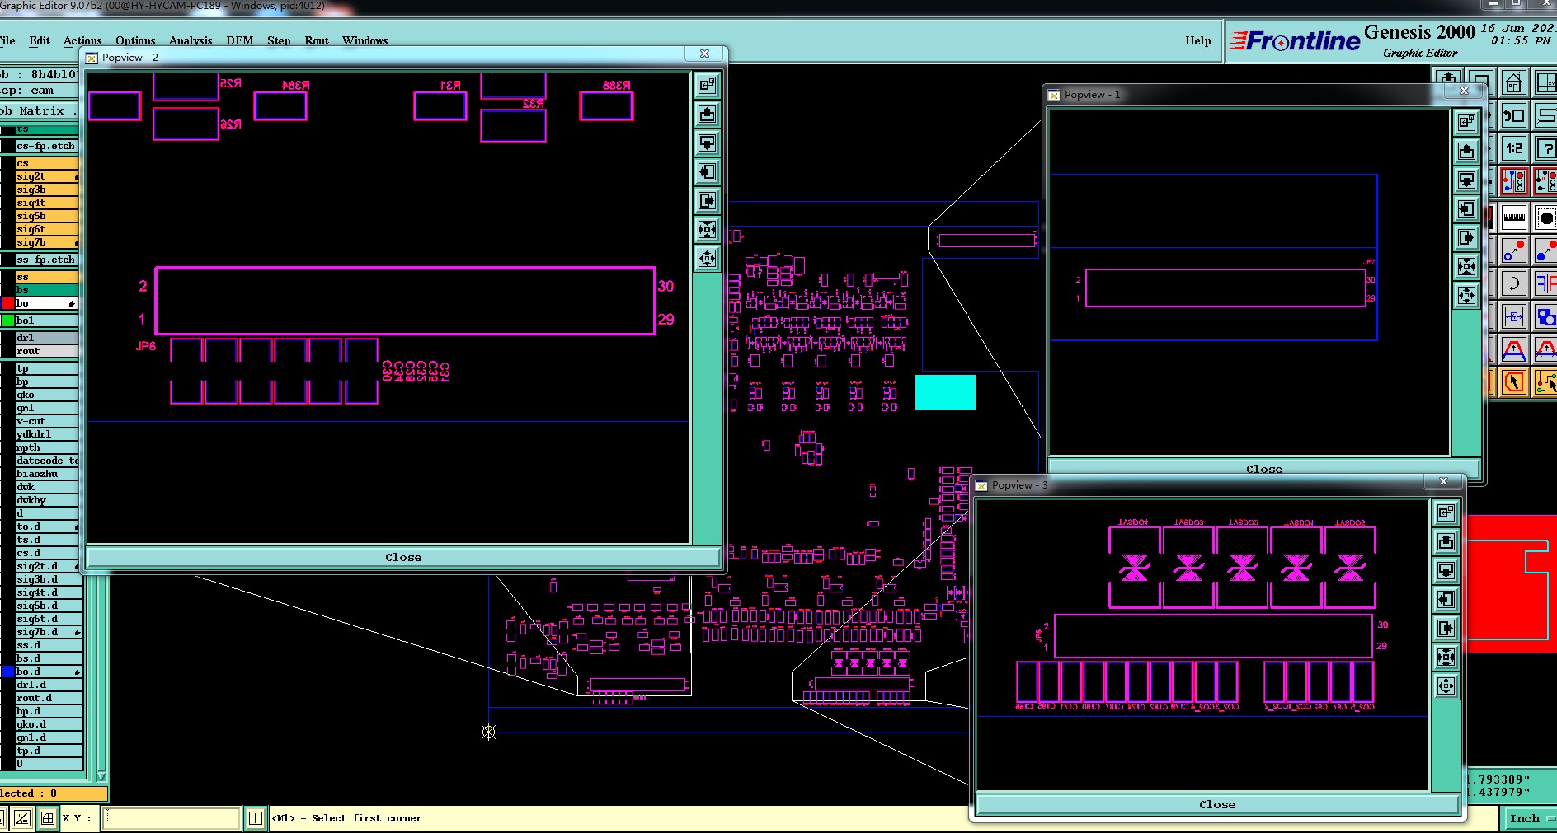The width and height of the screenshot is (1557, 833).
Task: Toggle display of the sig2t layer
Action: coord(47,176)
